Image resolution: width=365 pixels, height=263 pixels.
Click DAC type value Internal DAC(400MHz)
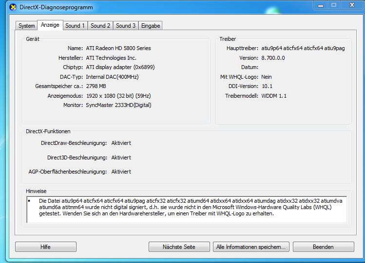(x=112, y=77)
